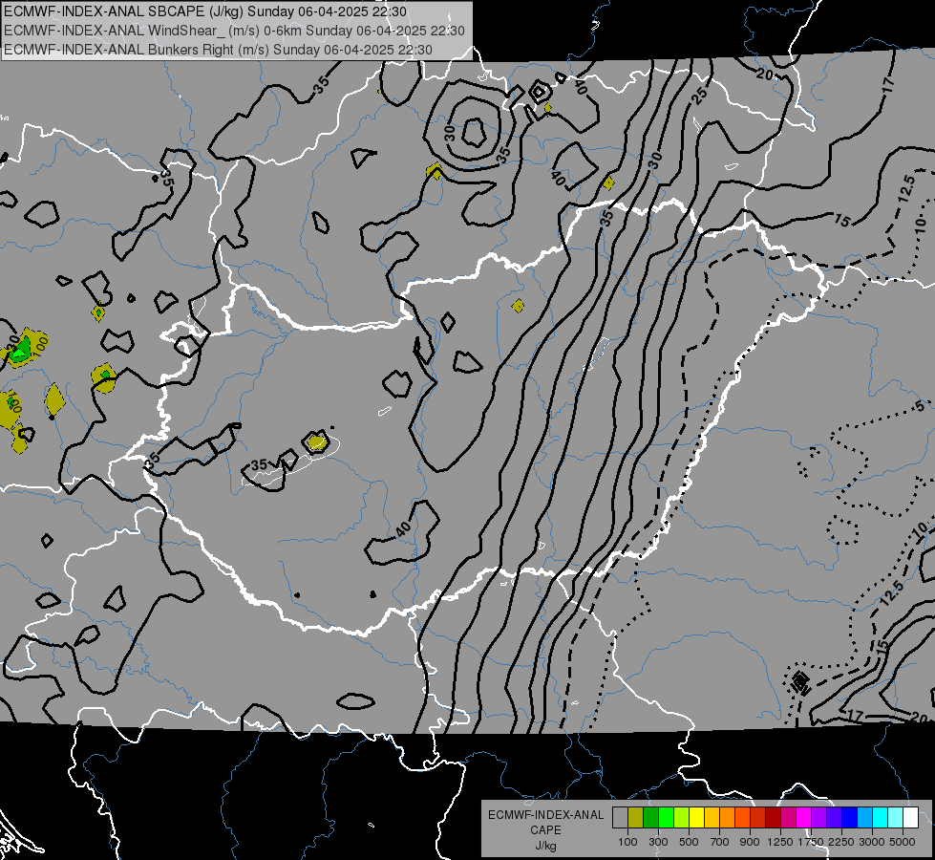
Task: Click the 300 value in the legend
Action: pyautogui.click(x=658, y=842)
